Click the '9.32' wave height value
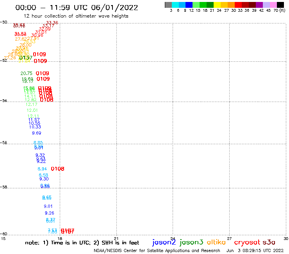Screen dimensions: 289x254 (40, 155)
